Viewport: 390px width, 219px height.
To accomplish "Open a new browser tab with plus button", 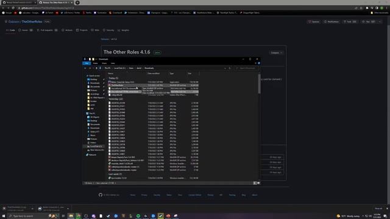I will [77, 2].
